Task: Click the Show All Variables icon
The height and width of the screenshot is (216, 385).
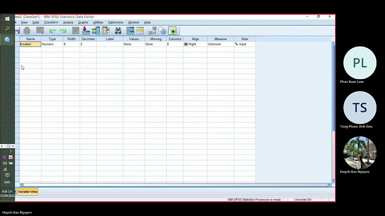Action: [173, 31]
